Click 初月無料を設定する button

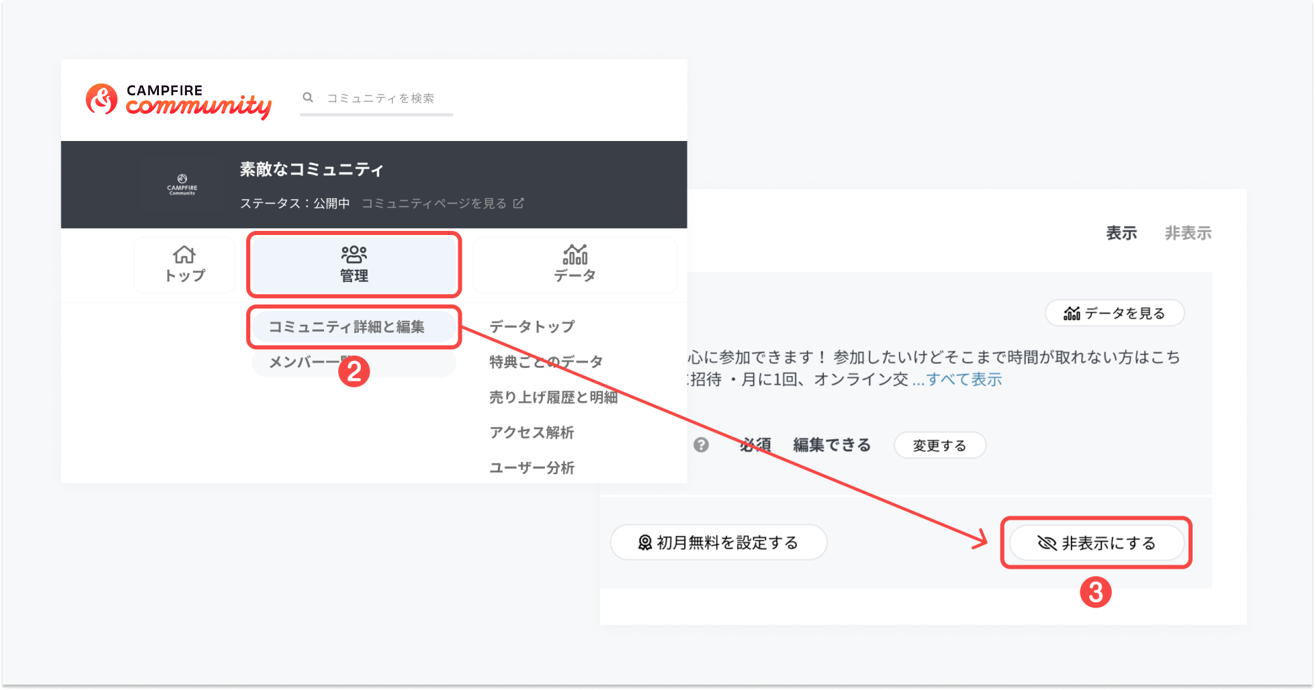tap(718, 543)
